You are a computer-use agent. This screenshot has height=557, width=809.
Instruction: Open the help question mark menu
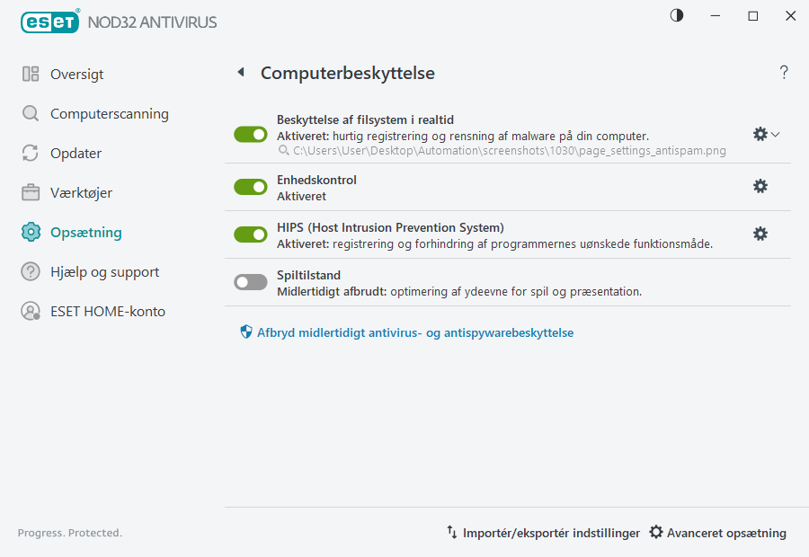[x=783, y=72]
